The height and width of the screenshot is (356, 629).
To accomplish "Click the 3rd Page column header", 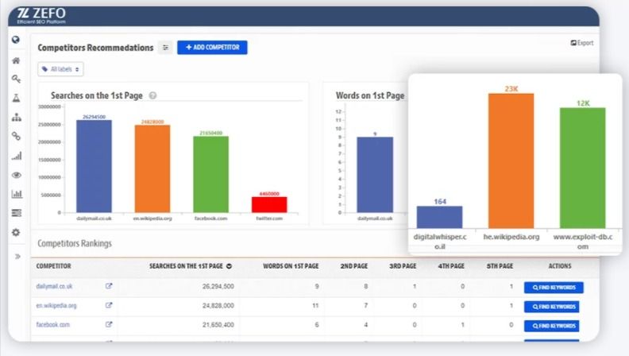I will [403, 266].
